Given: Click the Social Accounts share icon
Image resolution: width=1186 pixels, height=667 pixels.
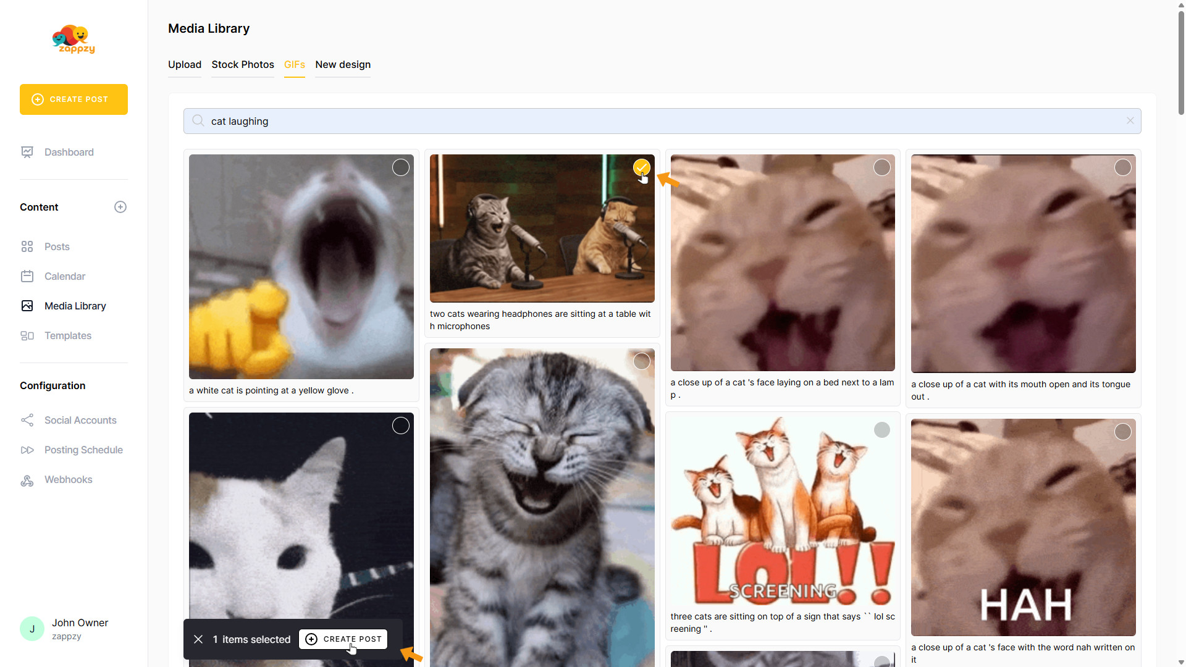Looking at the screenshot, I should [x=27, y=420].
